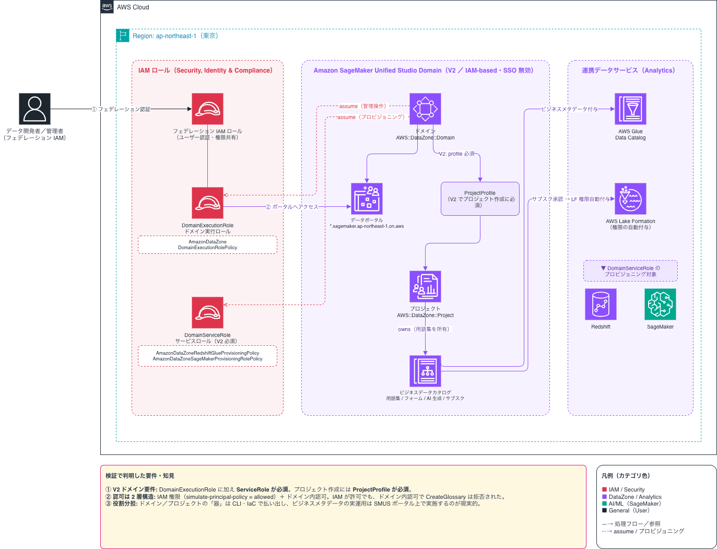Click the AmazonDataZone DomainExecutionRolePolicy box
Viewport: 717px width, 549px height.
[207, 244]
